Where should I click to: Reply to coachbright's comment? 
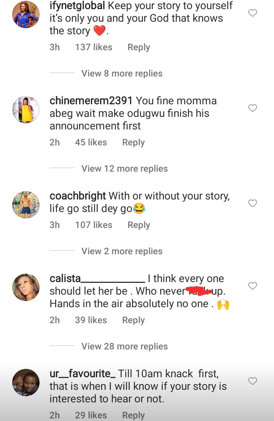(139, 225)
